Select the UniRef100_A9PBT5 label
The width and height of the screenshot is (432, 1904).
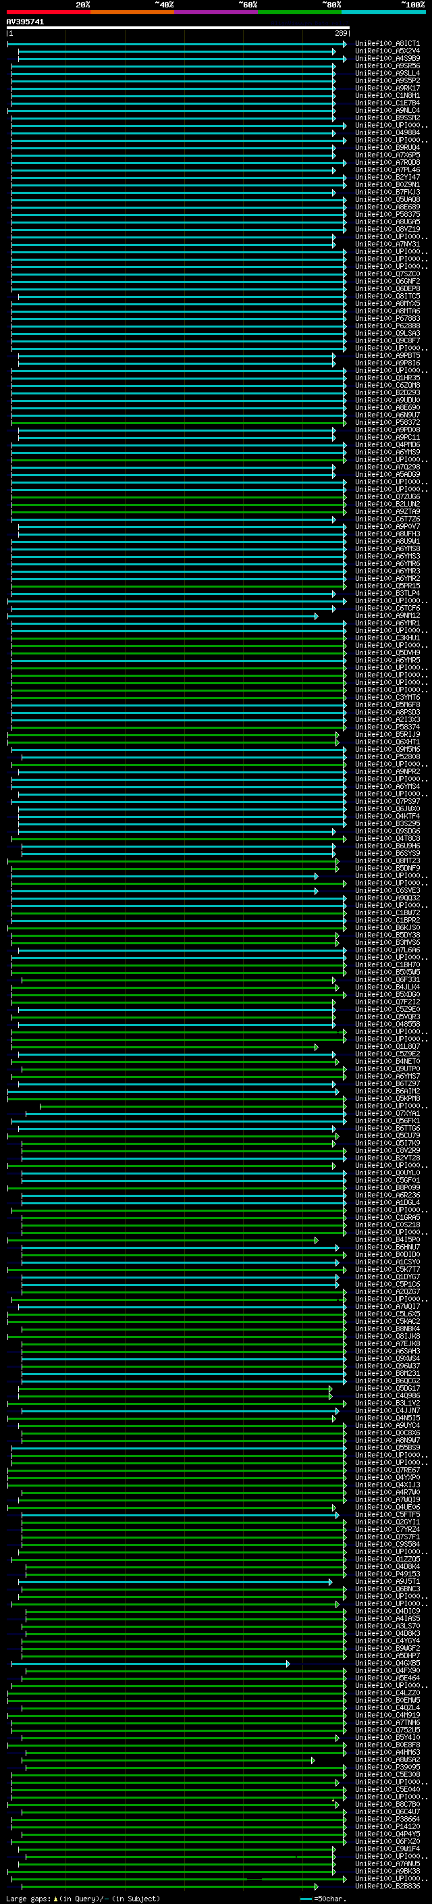[387, 355]
